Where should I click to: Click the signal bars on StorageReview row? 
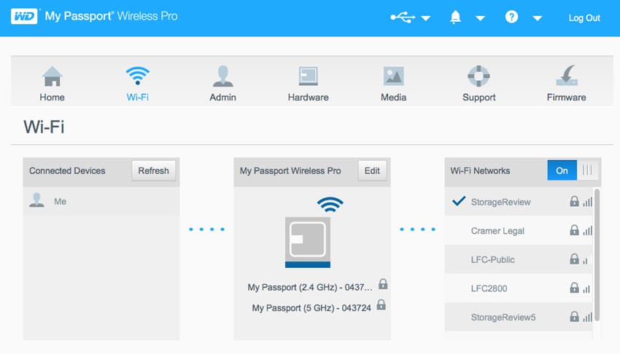click(x=588, y=202)
